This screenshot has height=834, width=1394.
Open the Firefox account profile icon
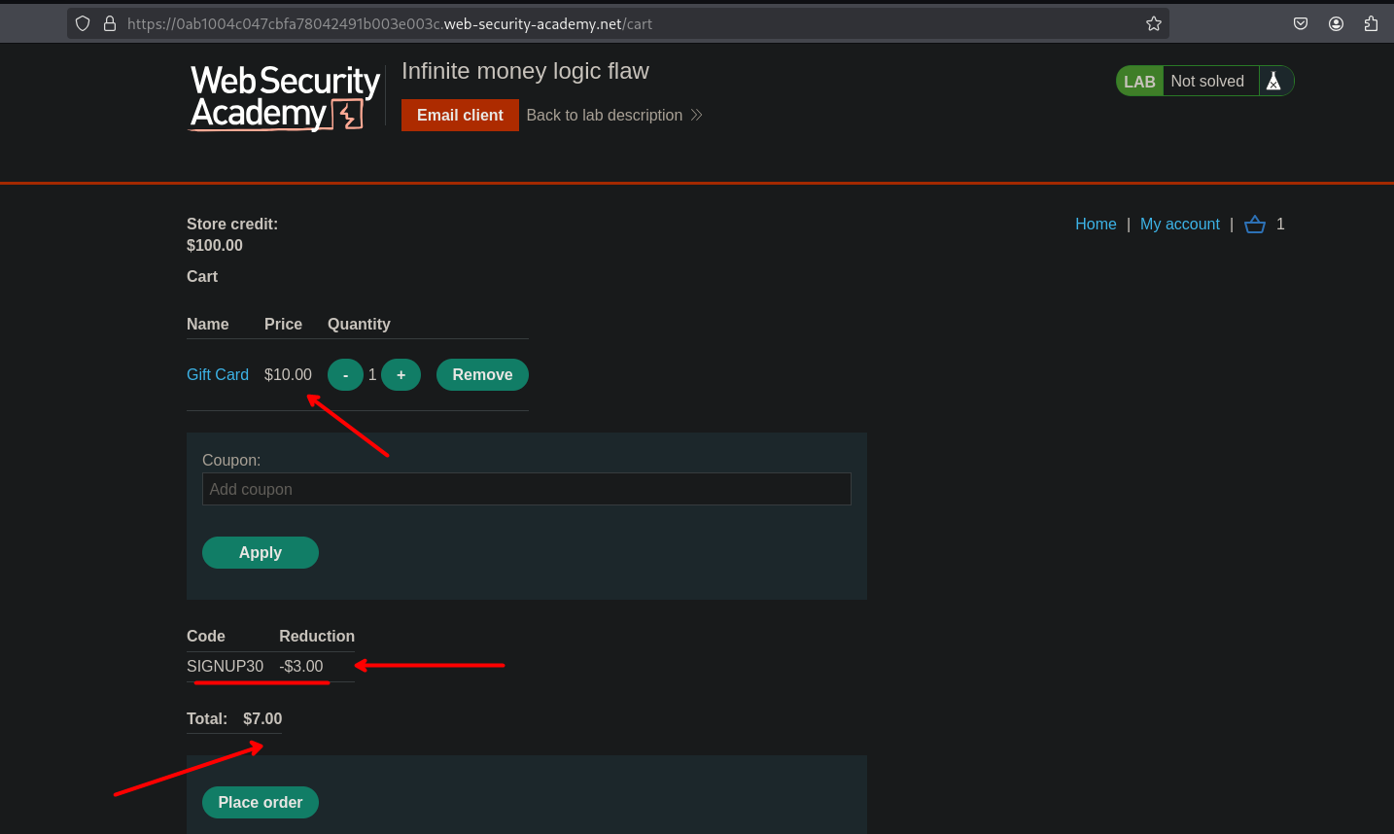click(x=1336, y=23)
